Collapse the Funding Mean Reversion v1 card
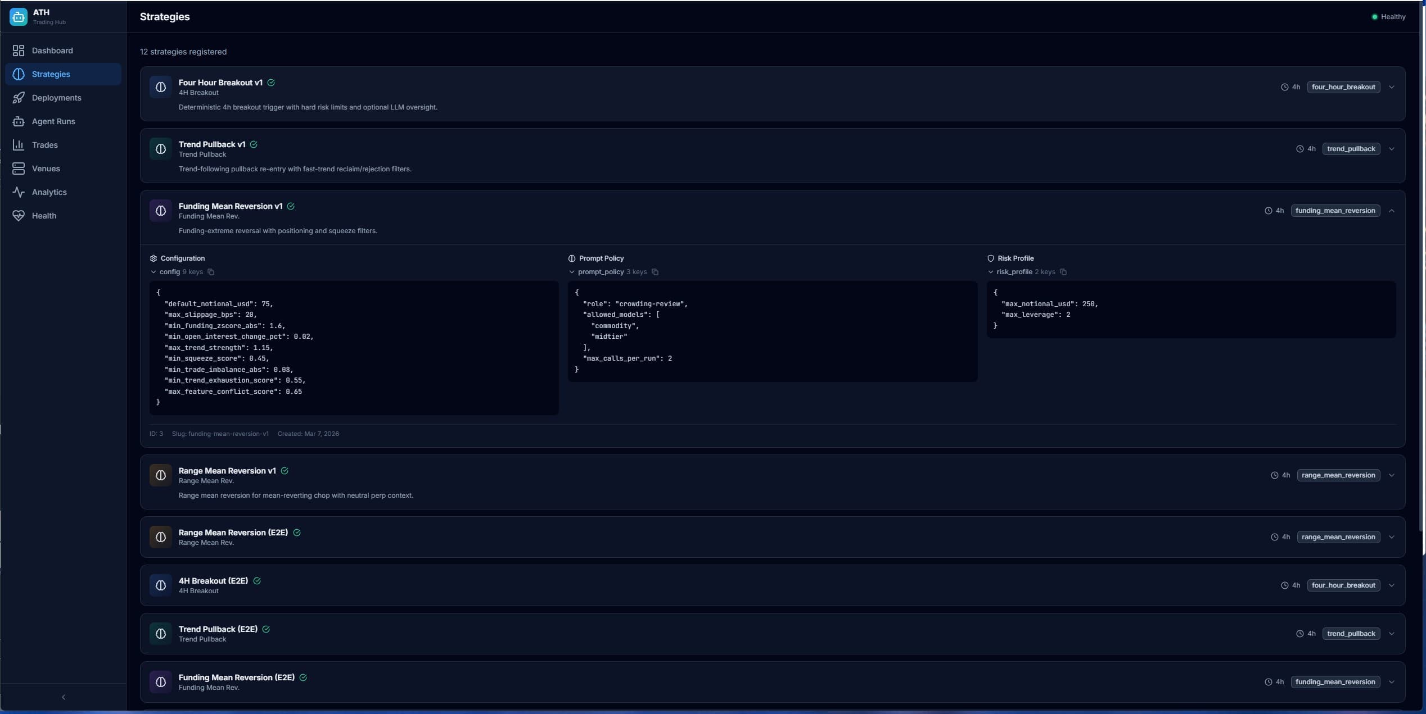 point(1392,211)
